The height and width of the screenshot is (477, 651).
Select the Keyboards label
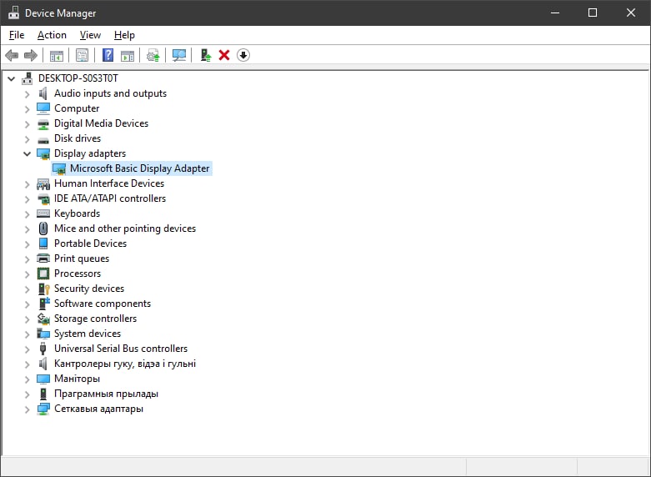tap(77, 213)
